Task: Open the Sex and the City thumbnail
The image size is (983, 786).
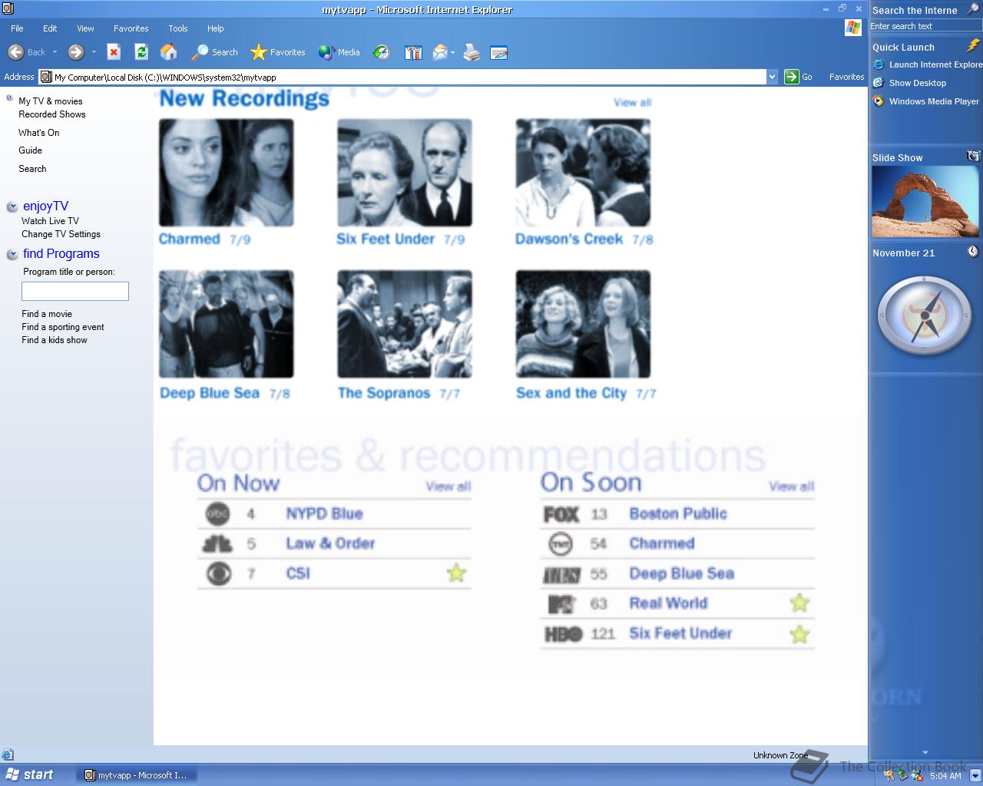Action: 583,324
